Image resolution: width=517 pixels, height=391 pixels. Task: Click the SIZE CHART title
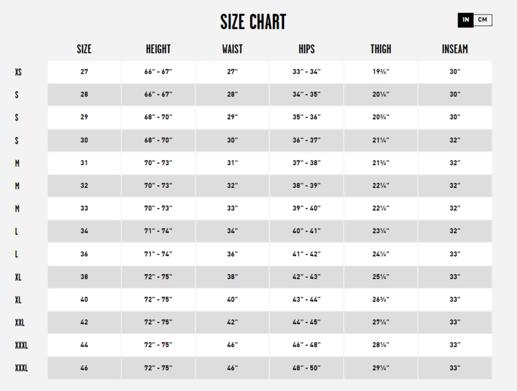253,22
